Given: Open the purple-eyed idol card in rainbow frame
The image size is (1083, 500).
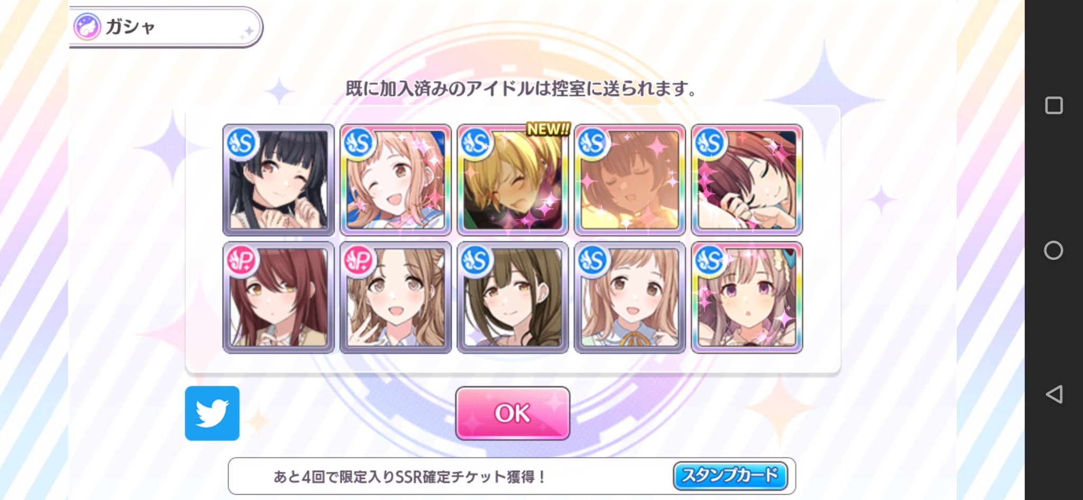Looking at the screenshot, I should 747,297.
